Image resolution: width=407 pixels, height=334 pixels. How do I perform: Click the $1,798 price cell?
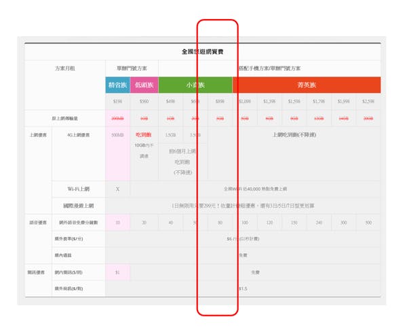coord(319,101)
